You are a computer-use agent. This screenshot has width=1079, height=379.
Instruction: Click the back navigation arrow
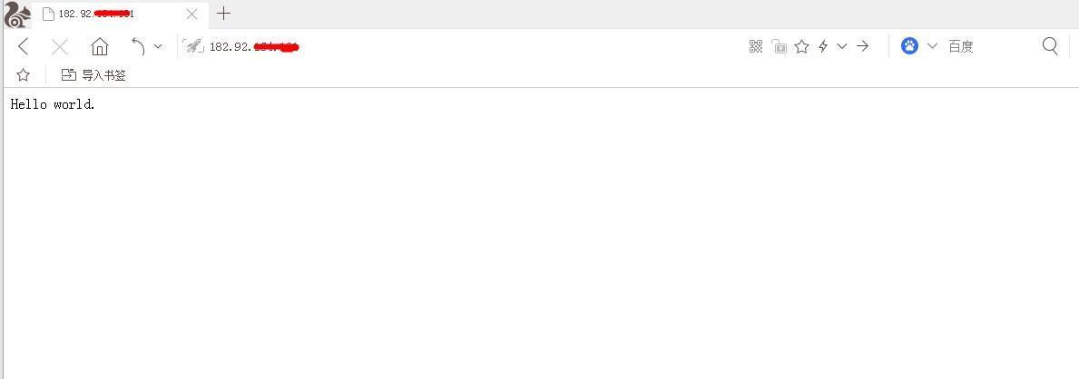(23, 47)
